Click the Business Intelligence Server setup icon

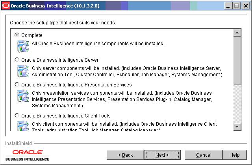[x=24, y=71]
